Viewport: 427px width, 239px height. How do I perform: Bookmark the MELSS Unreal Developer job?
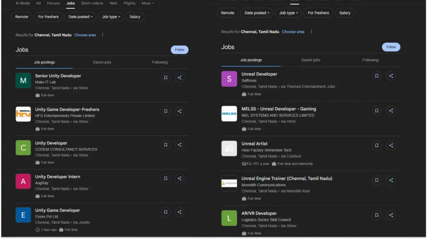(x=377, y=111)
